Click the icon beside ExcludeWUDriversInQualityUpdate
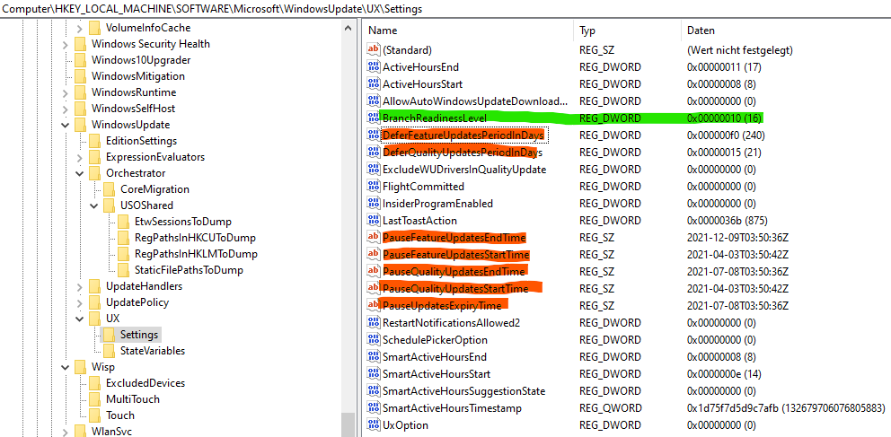The image size is (891, 437). (374, 169)
